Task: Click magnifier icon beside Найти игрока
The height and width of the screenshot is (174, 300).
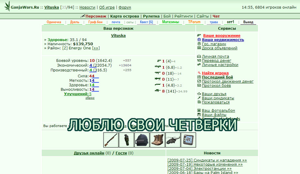Action: (x=199, y=73)
